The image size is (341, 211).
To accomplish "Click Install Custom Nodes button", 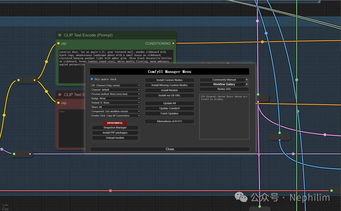I will [170, 80].
